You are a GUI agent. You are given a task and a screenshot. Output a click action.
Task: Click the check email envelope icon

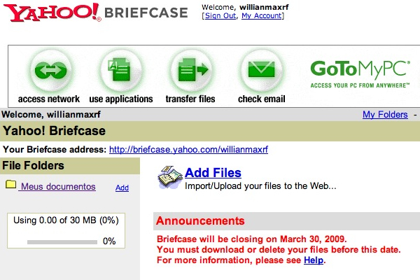click(x=261, y=71)
